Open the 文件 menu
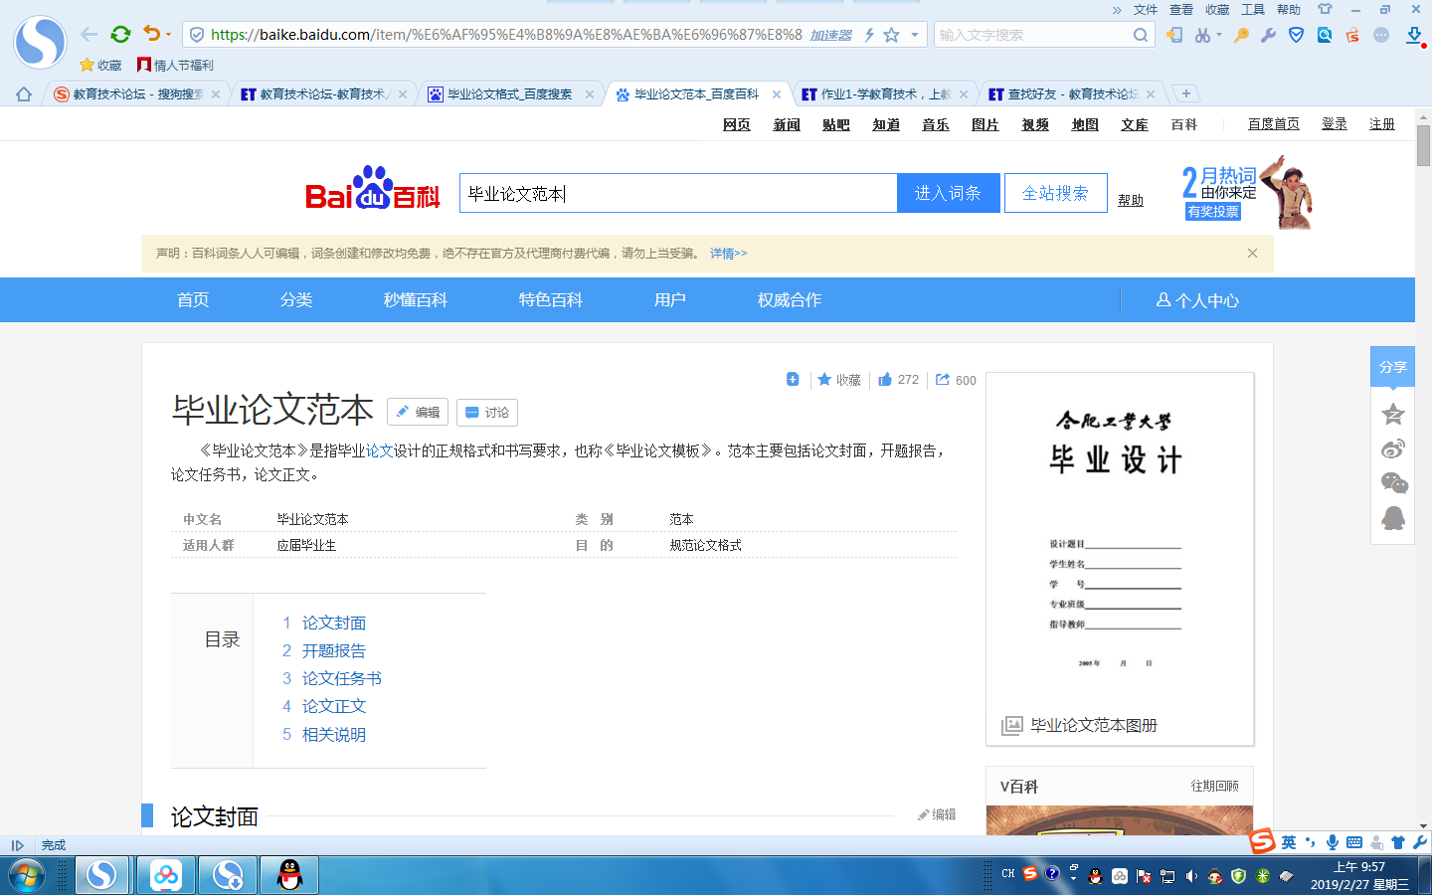The width and height of the screenshot is (1432, 895). [x=1146, y=9]
